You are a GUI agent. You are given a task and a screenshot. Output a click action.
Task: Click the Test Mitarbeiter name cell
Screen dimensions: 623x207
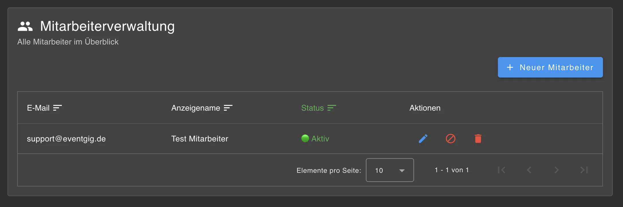click(x=200, y=139)
